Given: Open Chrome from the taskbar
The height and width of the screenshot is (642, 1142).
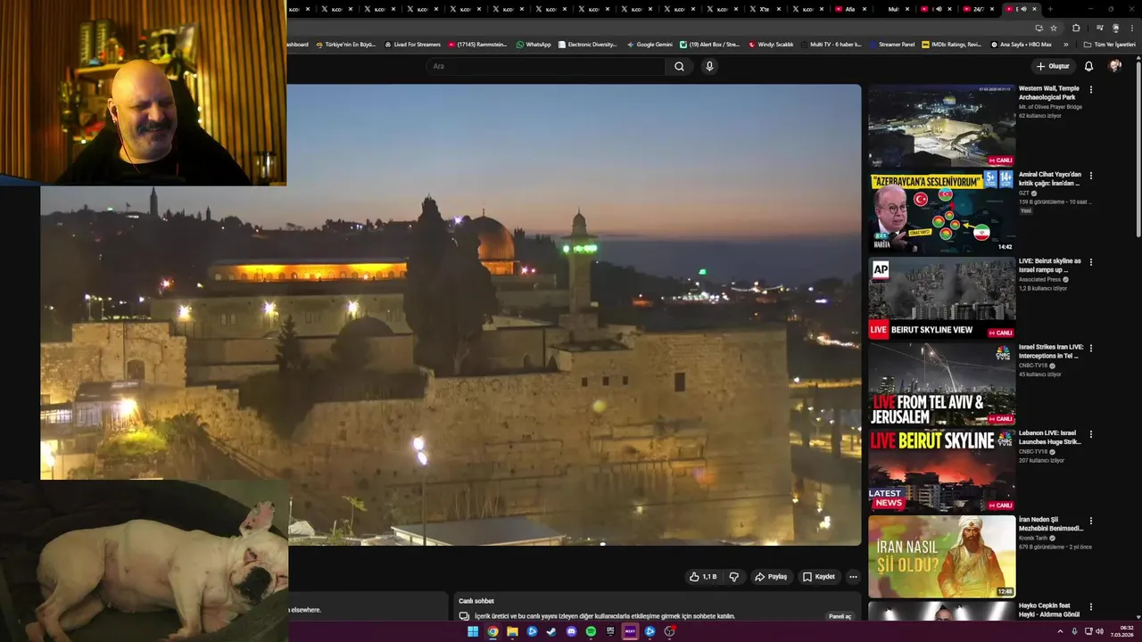Looking at the screenshot, I should pyautogui.click(x=492, y=631).
